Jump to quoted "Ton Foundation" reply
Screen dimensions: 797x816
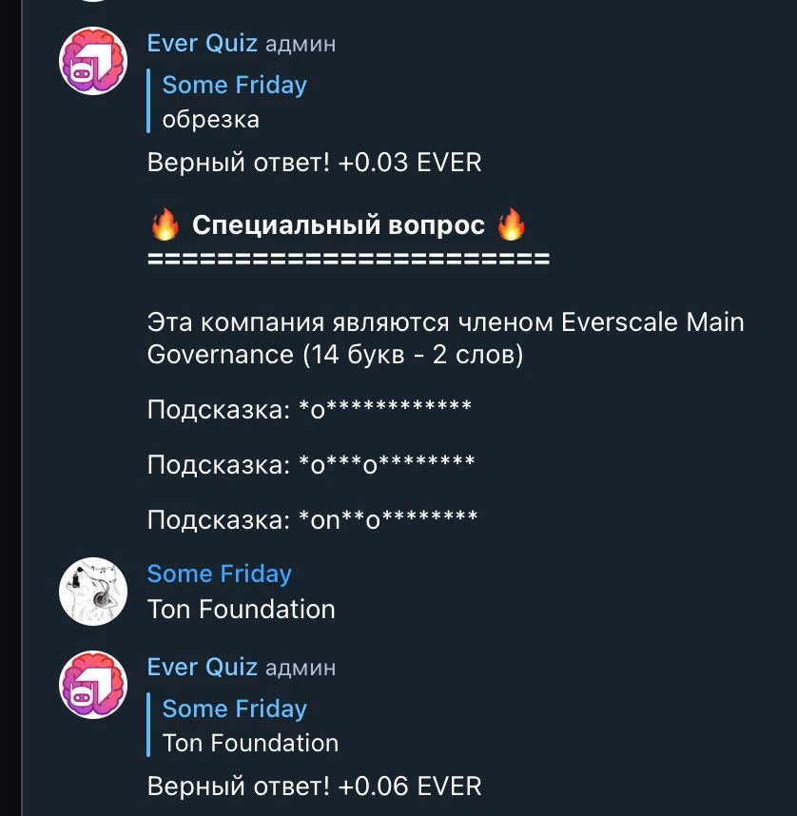[x=249, y=726]
